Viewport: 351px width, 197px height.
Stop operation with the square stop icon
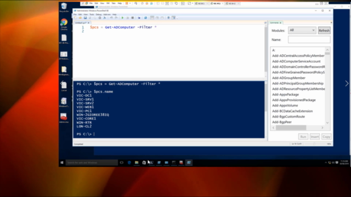(133, 18)
